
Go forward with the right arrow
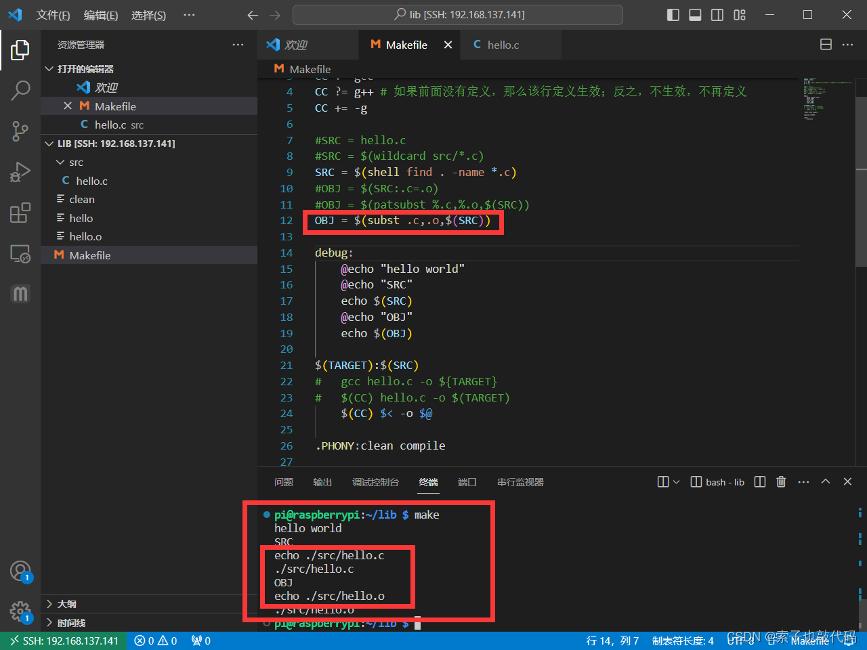coord(274,15)
